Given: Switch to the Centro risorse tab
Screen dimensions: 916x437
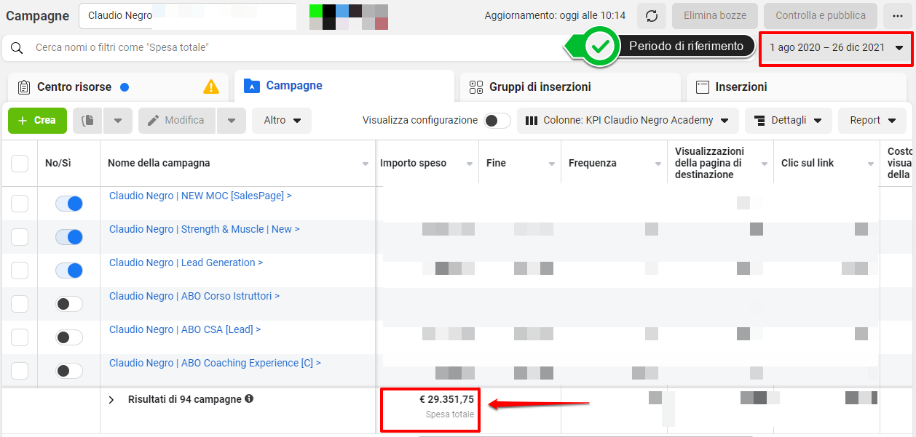Looking at the screenshot, I should tap(117, 87).
